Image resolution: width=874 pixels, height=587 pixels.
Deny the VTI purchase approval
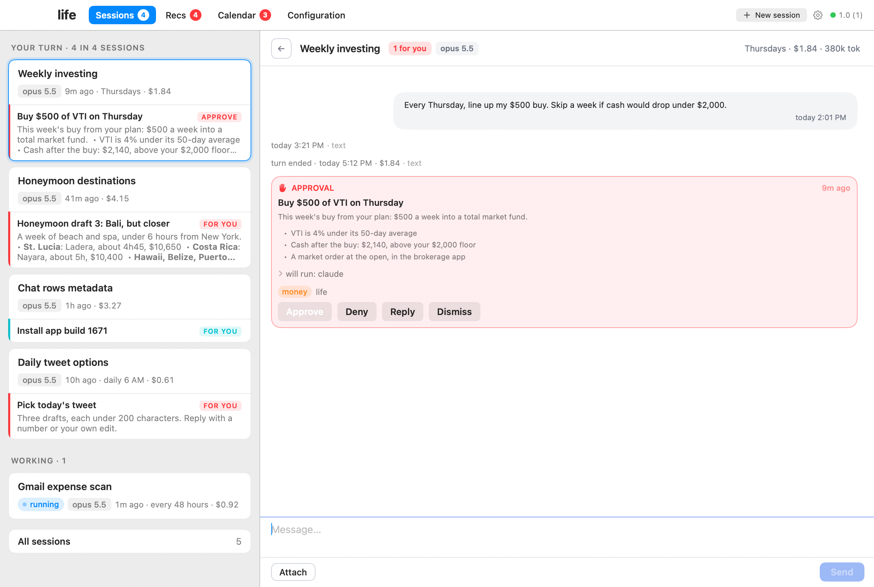(356, 312)
